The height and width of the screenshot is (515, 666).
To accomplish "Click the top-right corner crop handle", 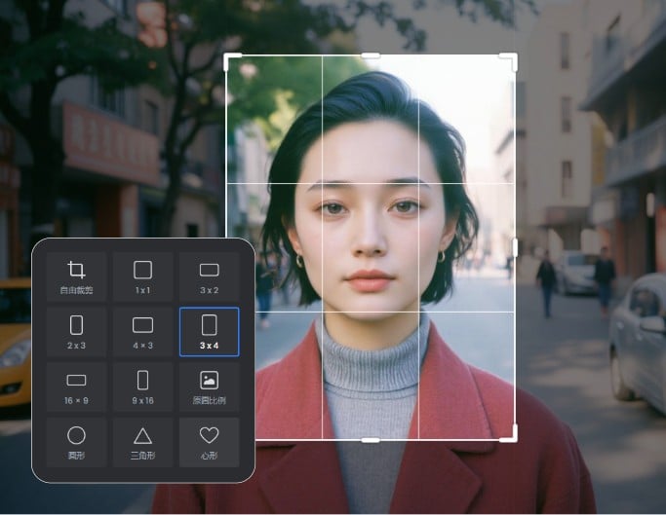I will [x=512, y=57].
